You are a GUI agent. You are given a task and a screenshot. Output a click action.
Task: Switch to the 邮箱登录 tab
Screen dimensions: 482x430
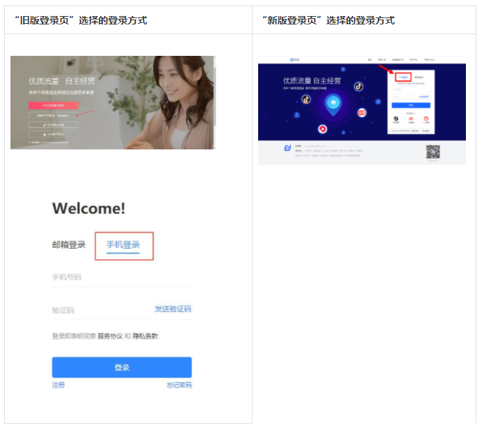[x=69, y=245]
